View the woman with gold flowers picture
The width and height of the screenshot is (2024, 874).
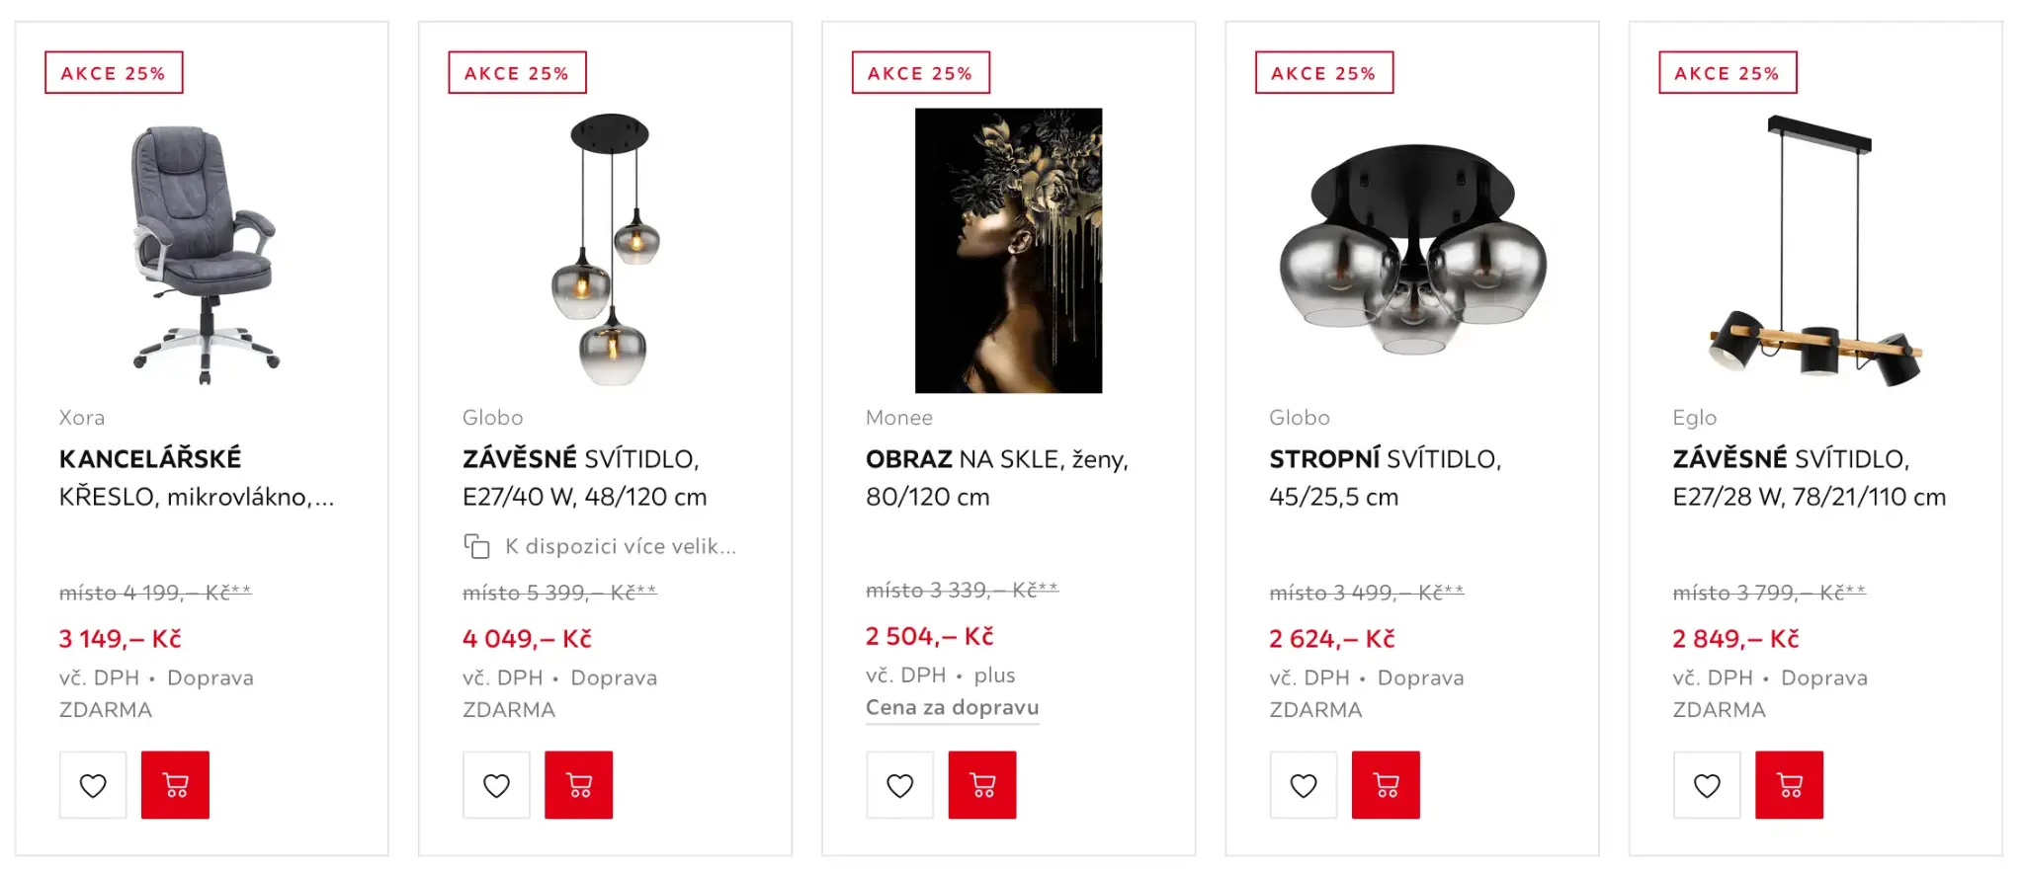point(1008,251)
